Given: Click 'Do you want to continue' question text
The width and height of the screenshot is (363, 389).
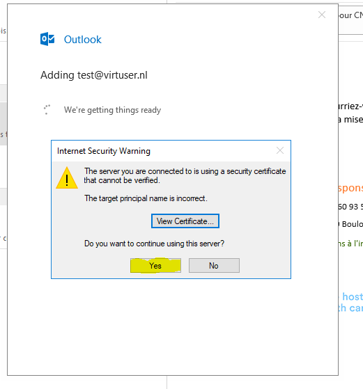Looking at the screenshot, I should [154, 244].
